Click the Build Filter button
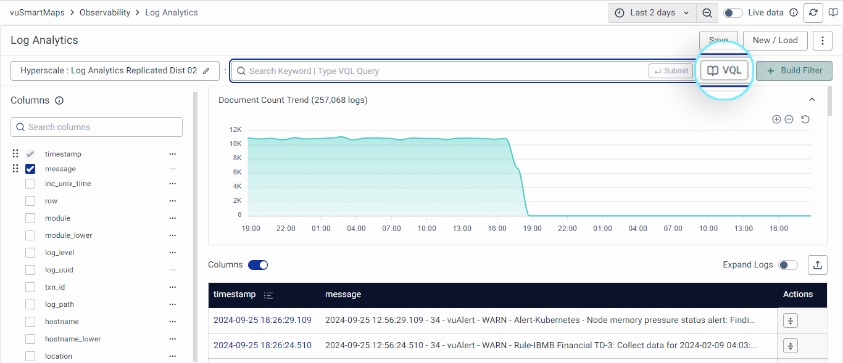Image resolution: width=843 pixels, height=363 pixels. click(x=794, y=71)
